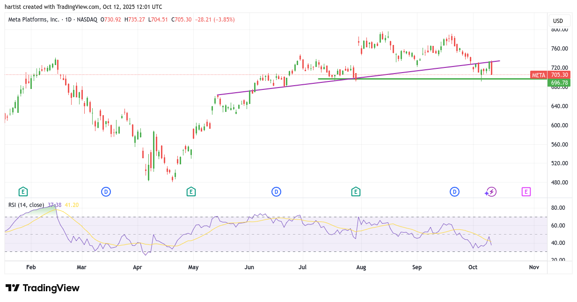Screen dimensions: 577x302
Task: Click the red META 705.30 price label
Action: point(550,75)
